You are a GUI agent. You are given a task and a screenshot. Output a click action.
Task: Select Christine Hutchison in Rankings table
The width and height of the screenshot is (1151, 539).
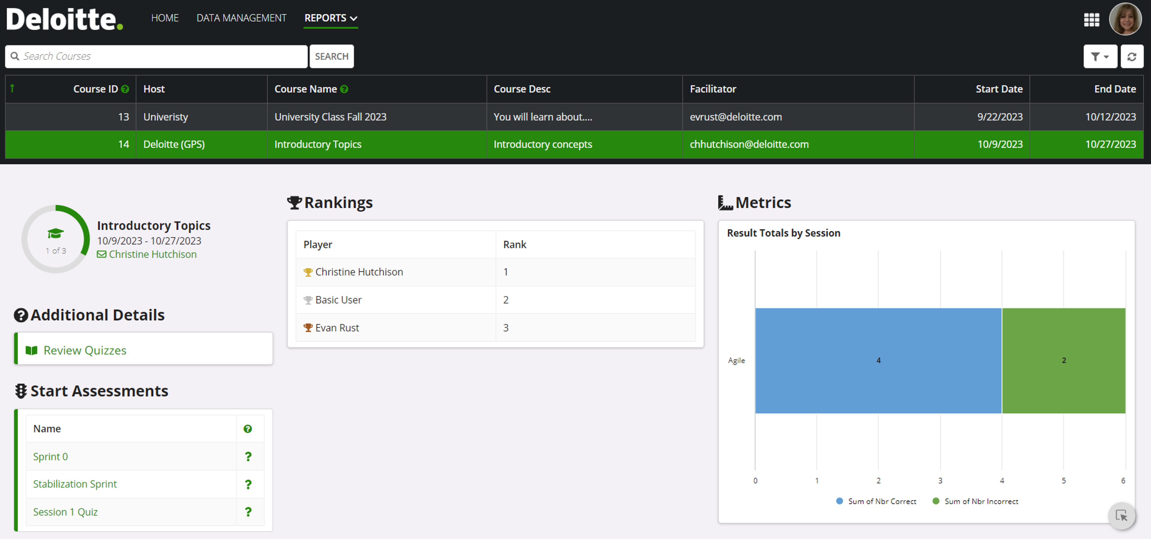pyautogui.click(x=359, y=272)
